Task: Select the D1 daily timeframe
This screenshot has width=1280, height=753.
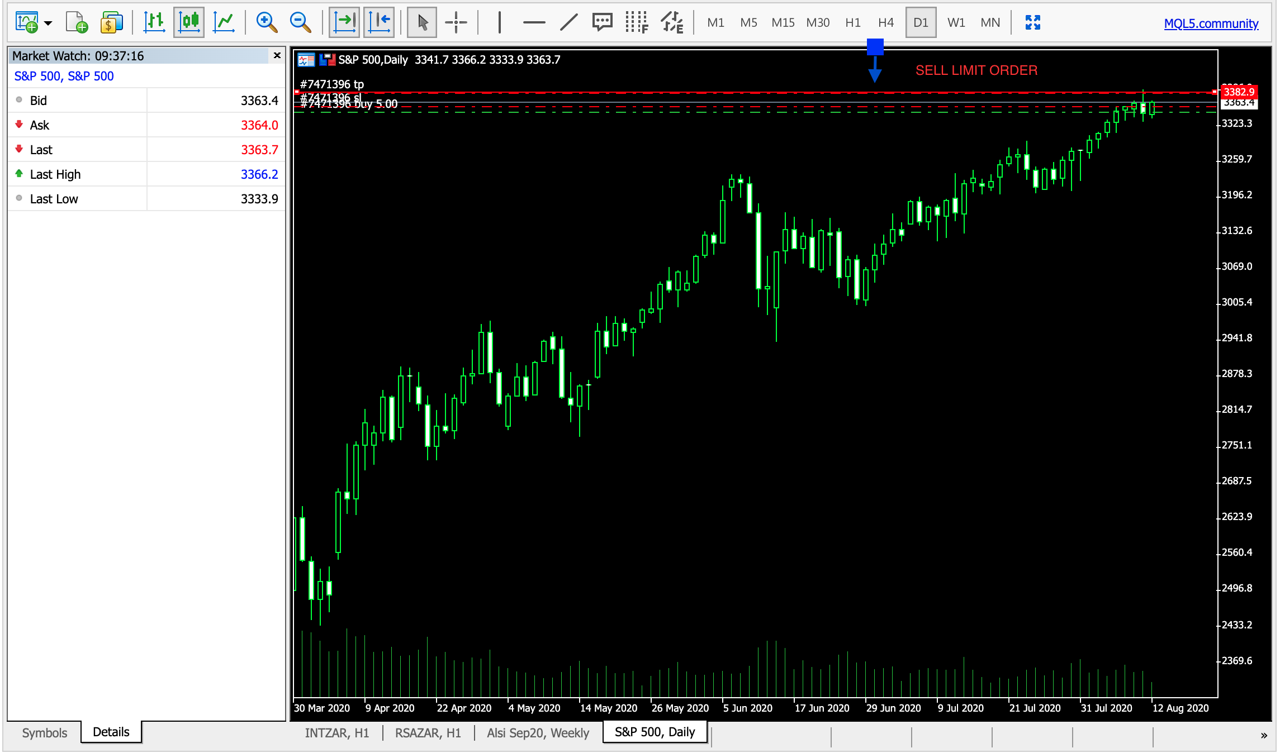Action: click(921, 23)
